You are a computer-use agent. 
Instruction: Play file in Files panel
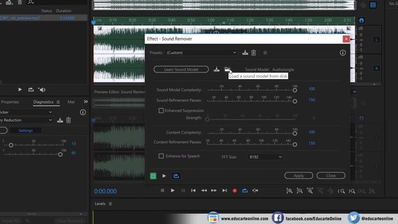coord(20,90)
